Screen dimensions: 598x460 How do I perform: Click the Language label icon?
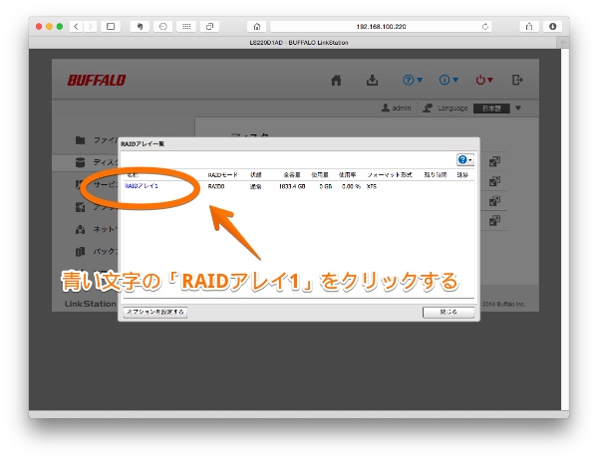428,109
